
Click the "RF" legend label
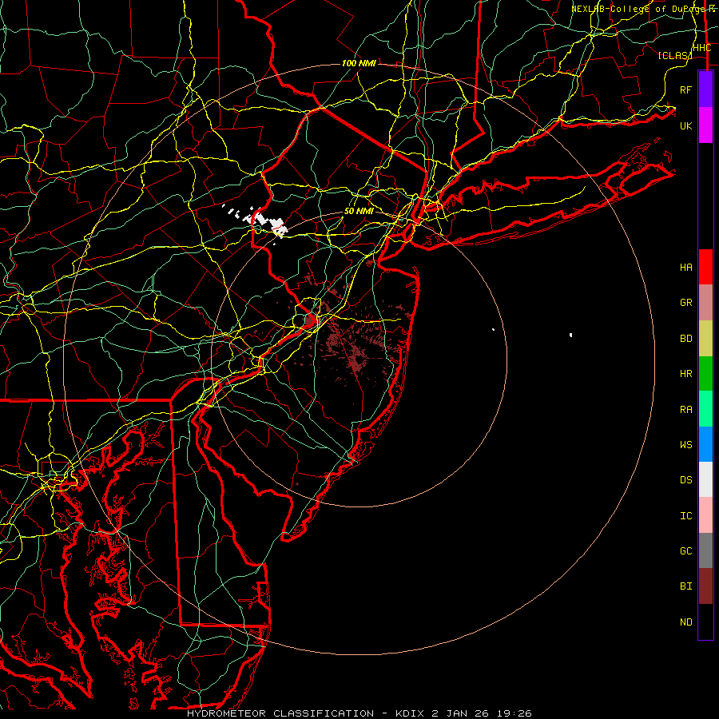click(x=685, y=89)
